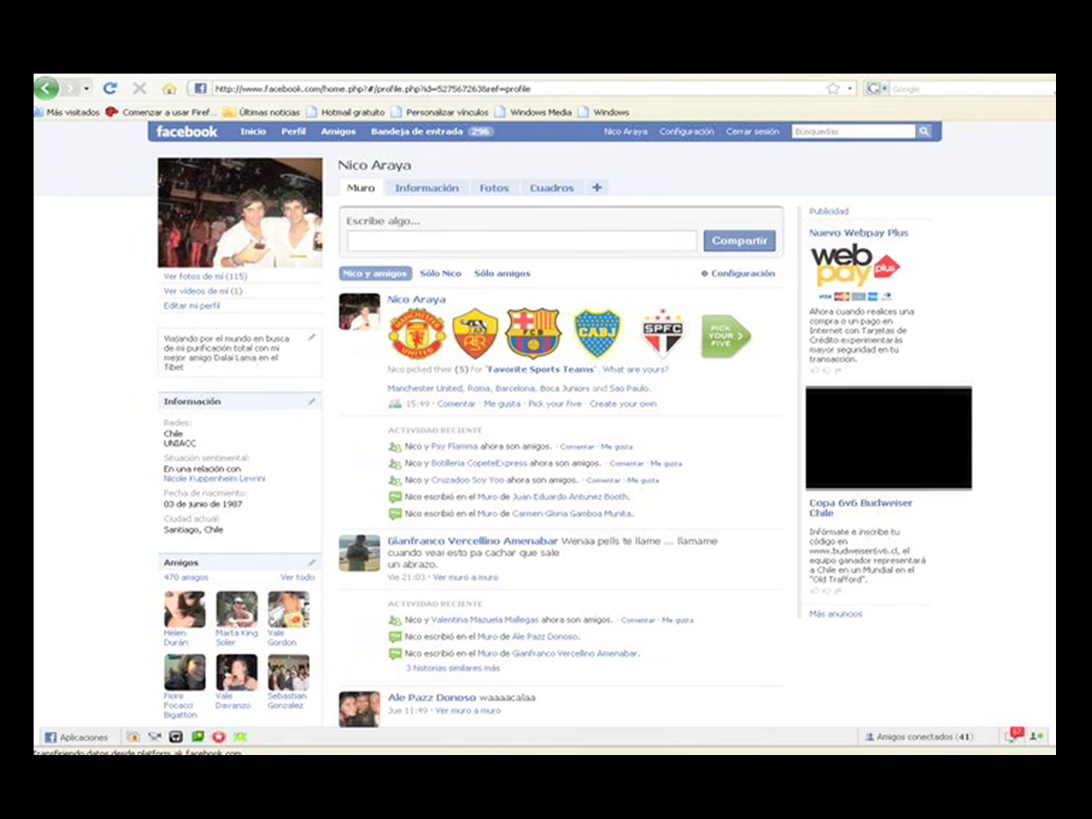Click the Compartir button
Screen dimensions: 1092x819
click(739, 241)
